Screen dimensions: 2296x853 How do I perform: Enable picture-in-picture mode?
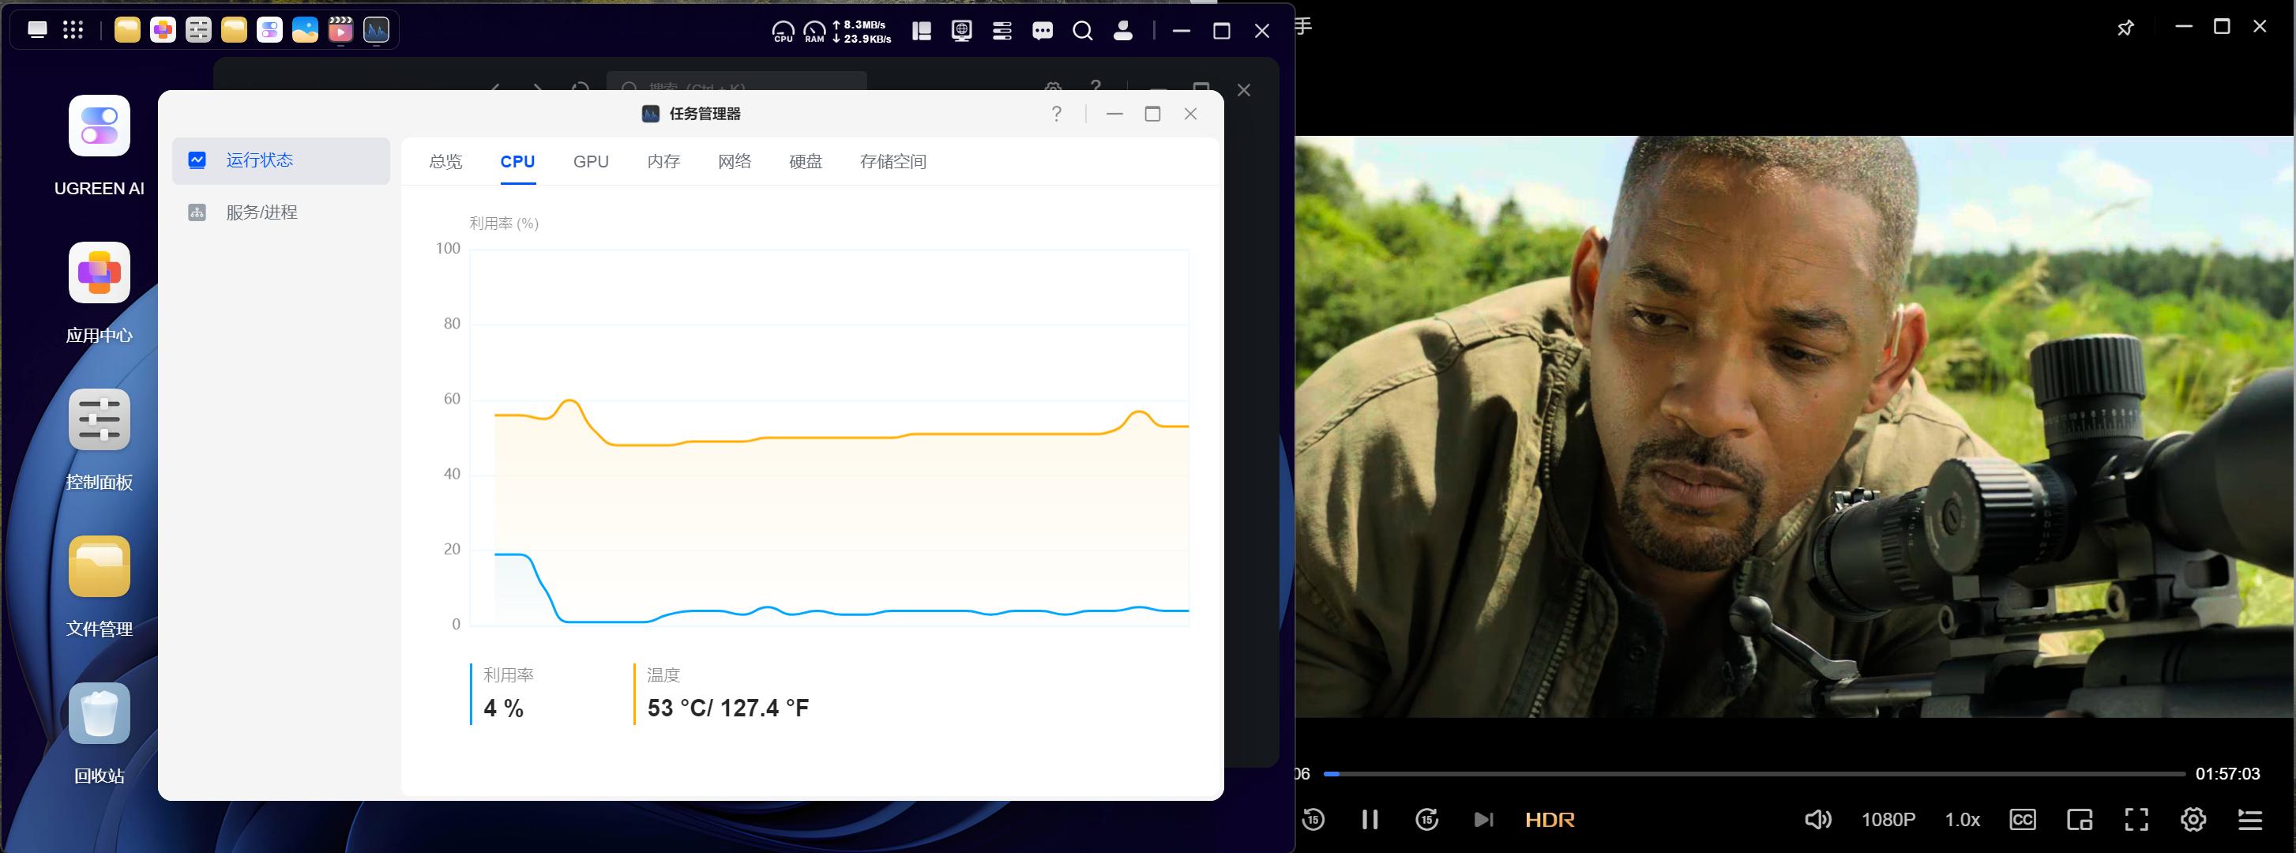2080,819
